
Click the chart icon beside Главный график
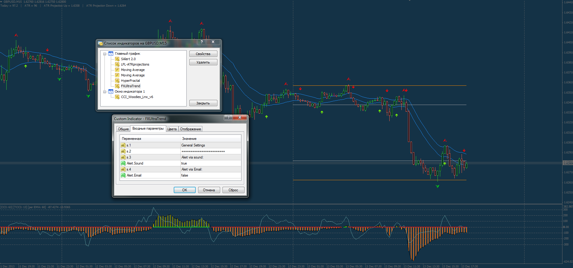[x=111, y=54]
